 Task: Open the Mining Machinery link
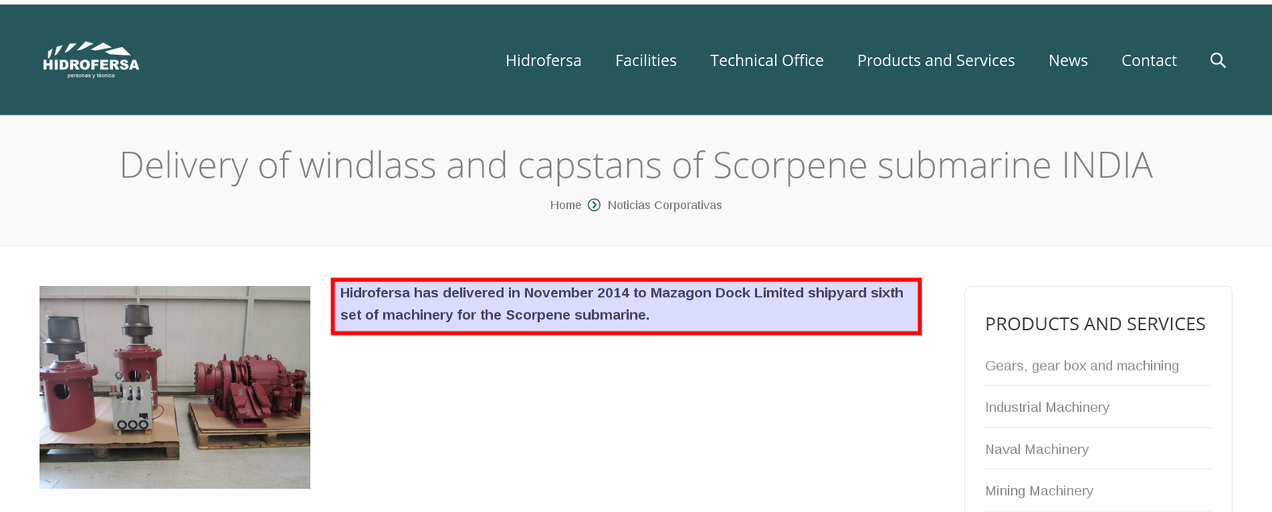(1039, 491)
